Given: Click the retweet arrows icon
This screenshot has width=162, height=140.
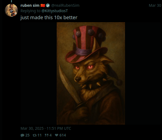Looking at the screenshot, I should click(35, 135).
